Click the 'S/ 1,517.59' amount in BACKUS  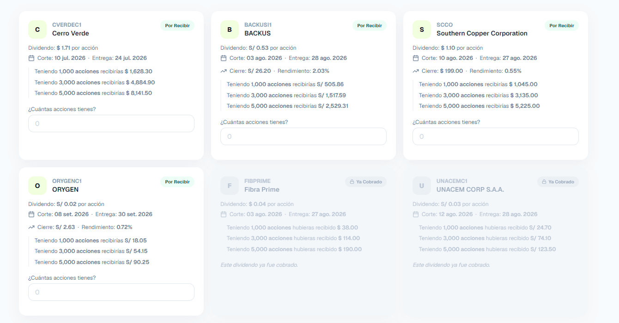pyautogui.click(x=332, y=95)
